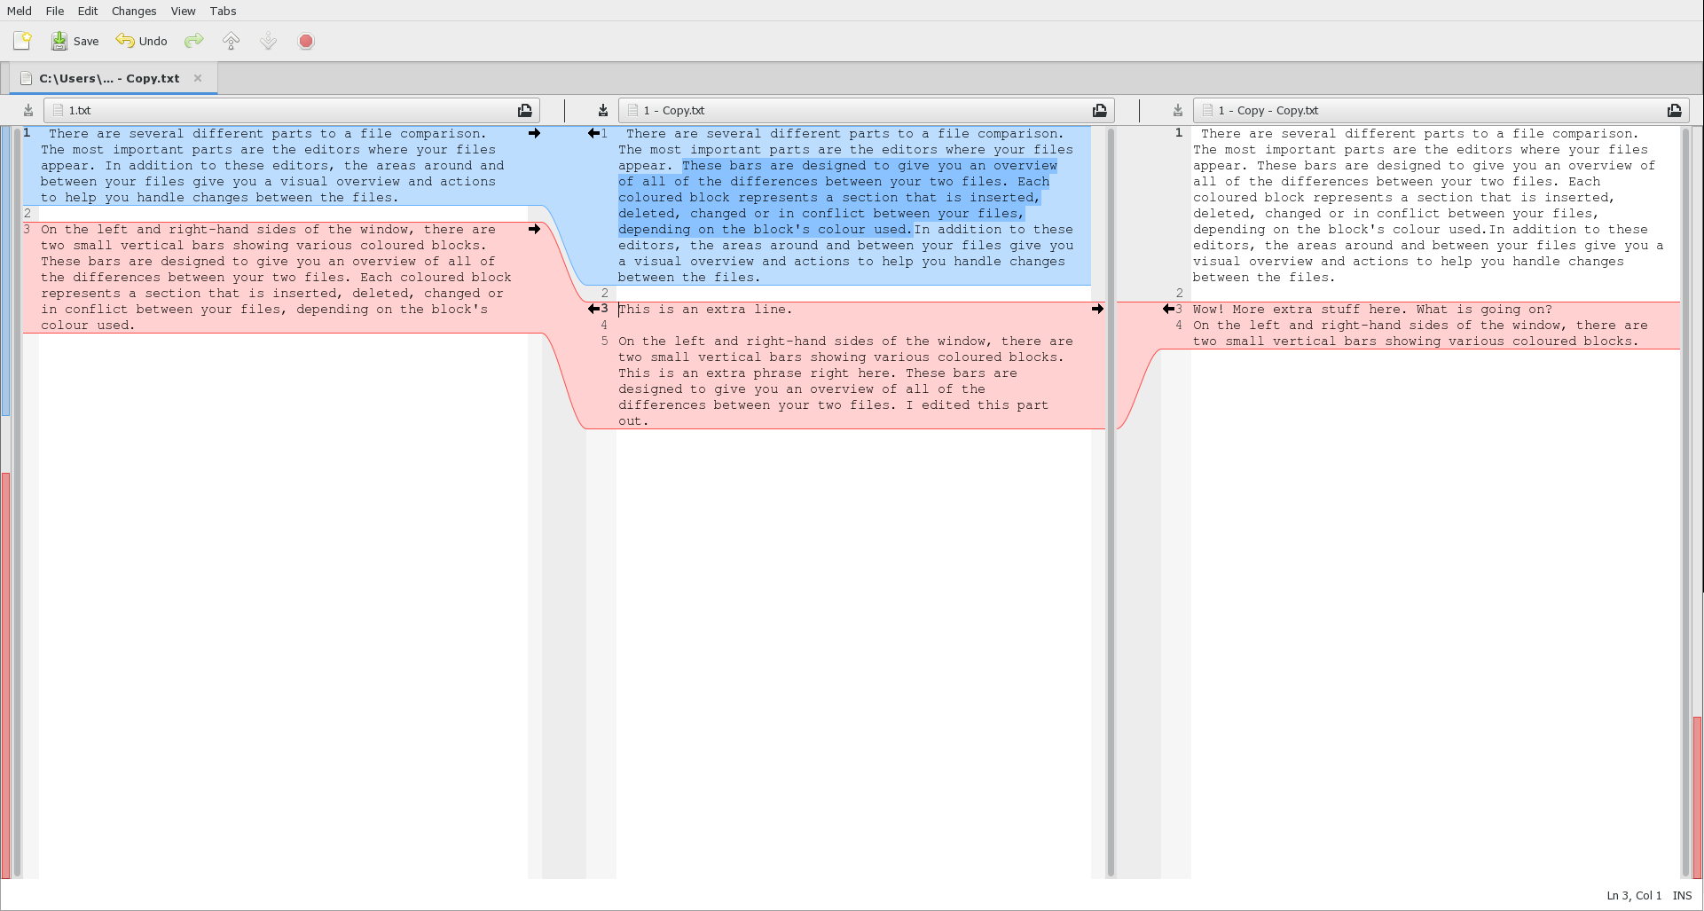
Task: Pull middle line 1 block to left pane
Action: pos(593,133)
